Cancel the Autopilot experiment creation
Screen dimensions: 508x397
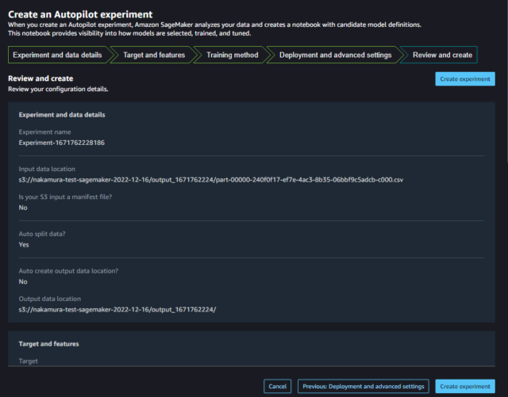coord(278,387)
